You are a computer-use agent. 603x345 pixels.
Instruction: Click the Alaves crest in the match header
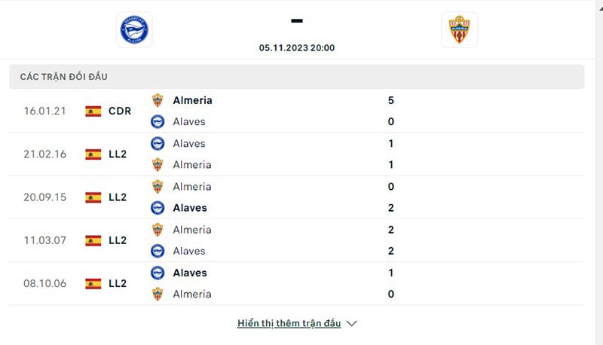click(x=134, y=29)
